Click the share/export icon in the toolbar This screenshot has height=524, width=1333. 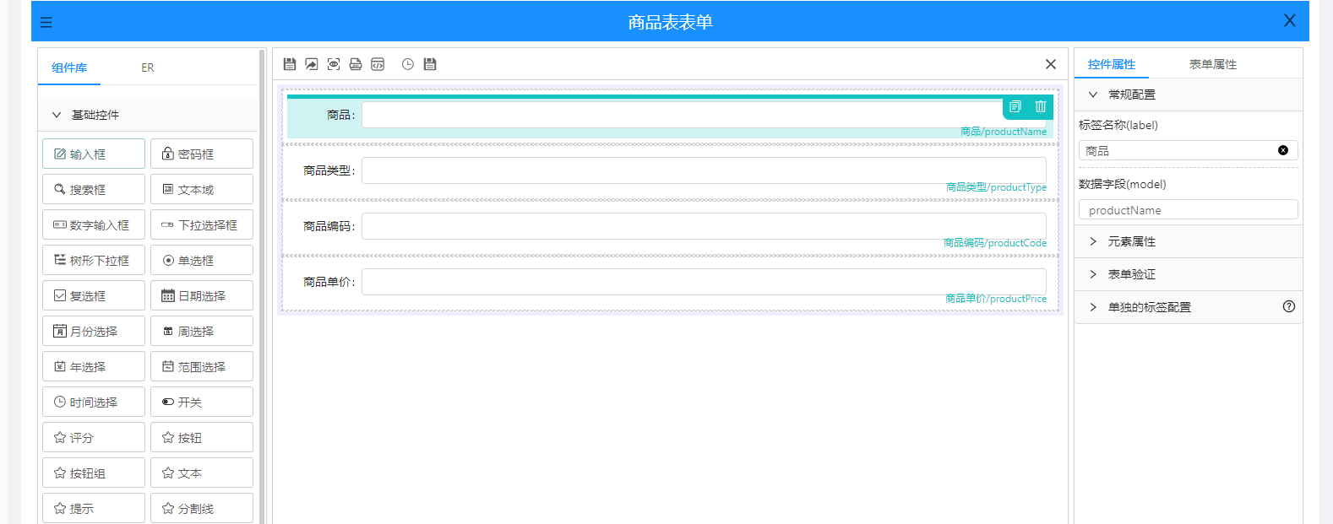(x=312, y=64)
